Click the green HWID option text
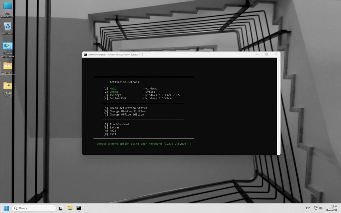This screenshot has width=341, height=213. pyautogui.click(x=113, y=89)
